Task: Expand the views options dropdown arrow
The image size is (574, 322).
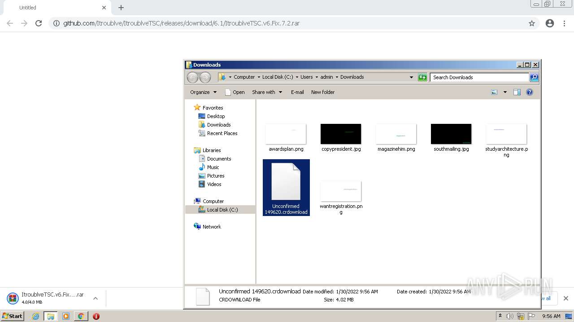Action: pos(505,92)
